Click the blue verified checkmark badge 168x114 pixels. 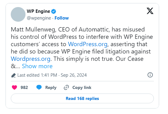click(x=53, y=11)
